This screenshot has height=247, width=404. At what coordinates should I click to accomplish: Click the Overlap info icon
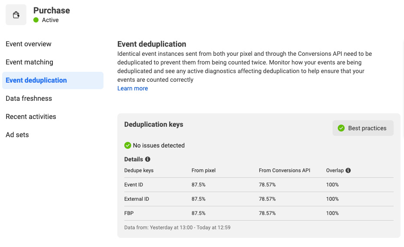pyautogui.click(x=348, y=170)
